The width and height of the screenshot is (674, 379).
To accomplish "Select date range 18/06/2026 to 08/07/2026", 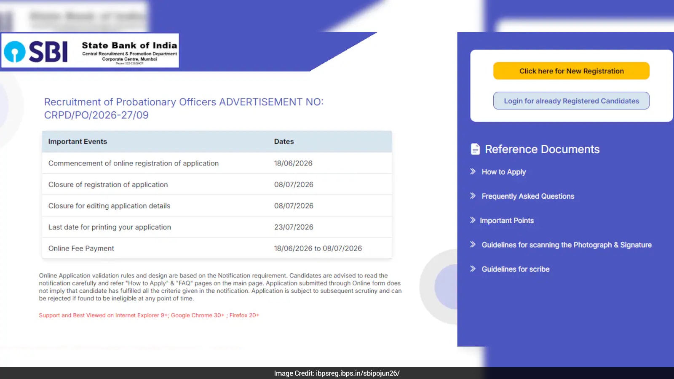I will pos(318,248).
